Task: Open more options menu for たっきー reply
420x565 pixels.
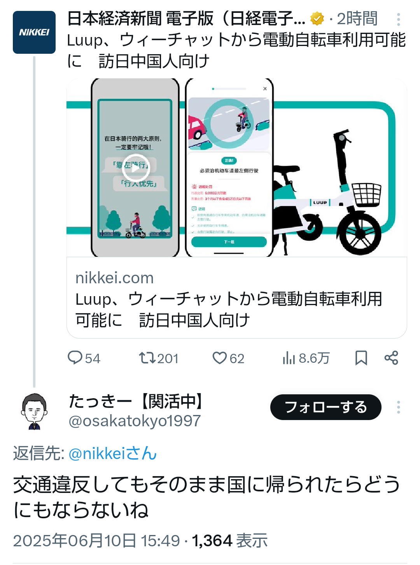Action: tap(399, 407)
